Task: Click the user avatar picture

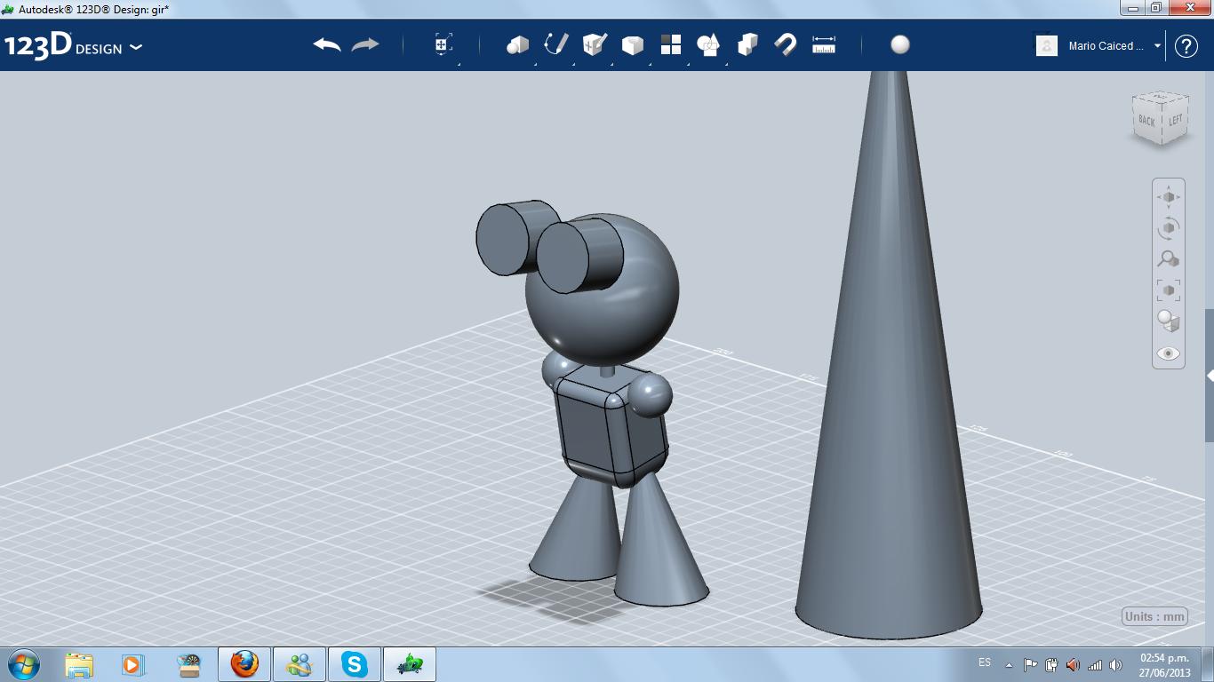Action: [x=1047, y=46]
